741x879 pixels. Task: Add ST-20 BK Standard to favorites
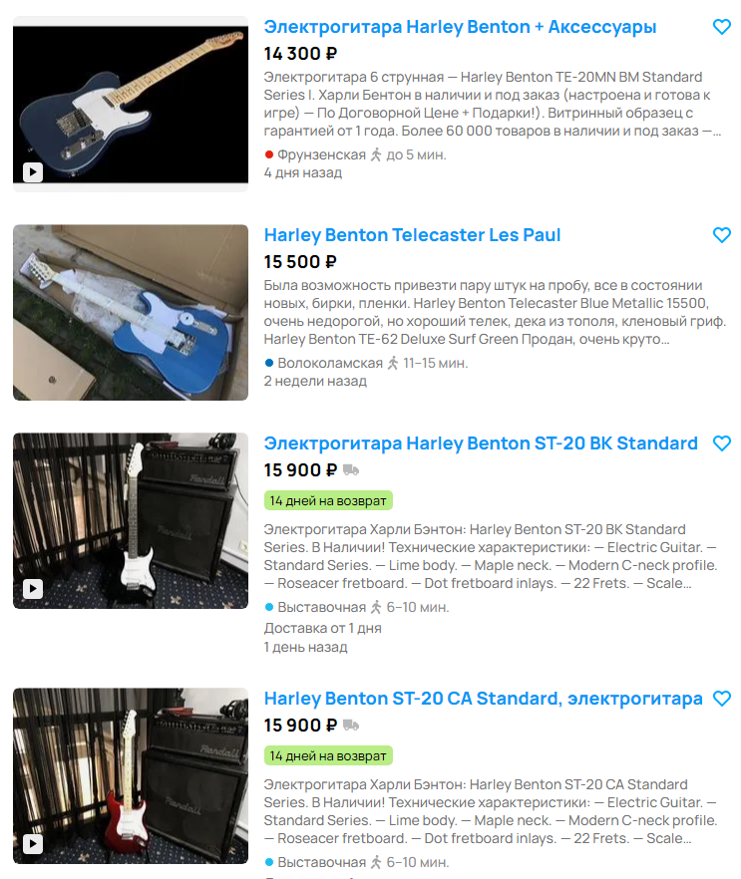pos(721,443)
